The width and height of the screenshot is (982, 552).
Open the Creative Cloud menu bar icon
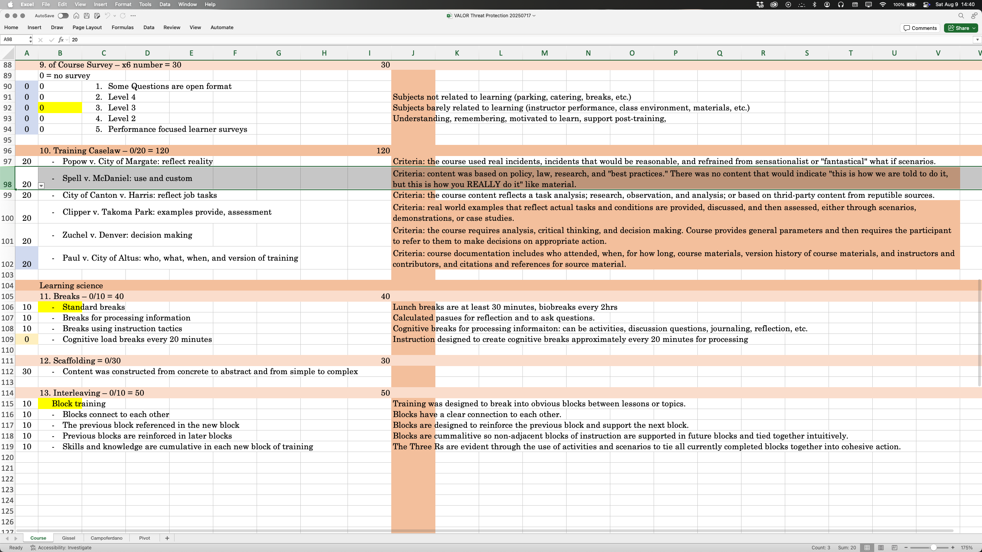click(774, 5)
